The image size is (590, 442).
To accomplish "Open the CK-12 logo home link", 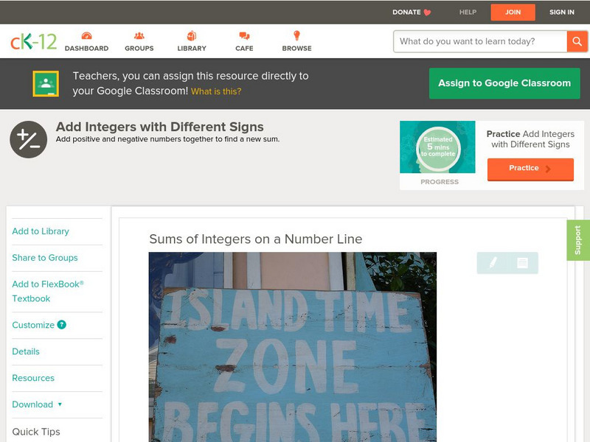I will pos(33,41).
